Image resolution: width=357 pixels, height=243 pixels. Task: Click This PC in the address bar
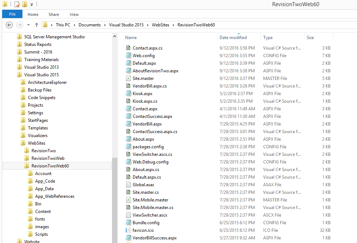tap(63, 25)
